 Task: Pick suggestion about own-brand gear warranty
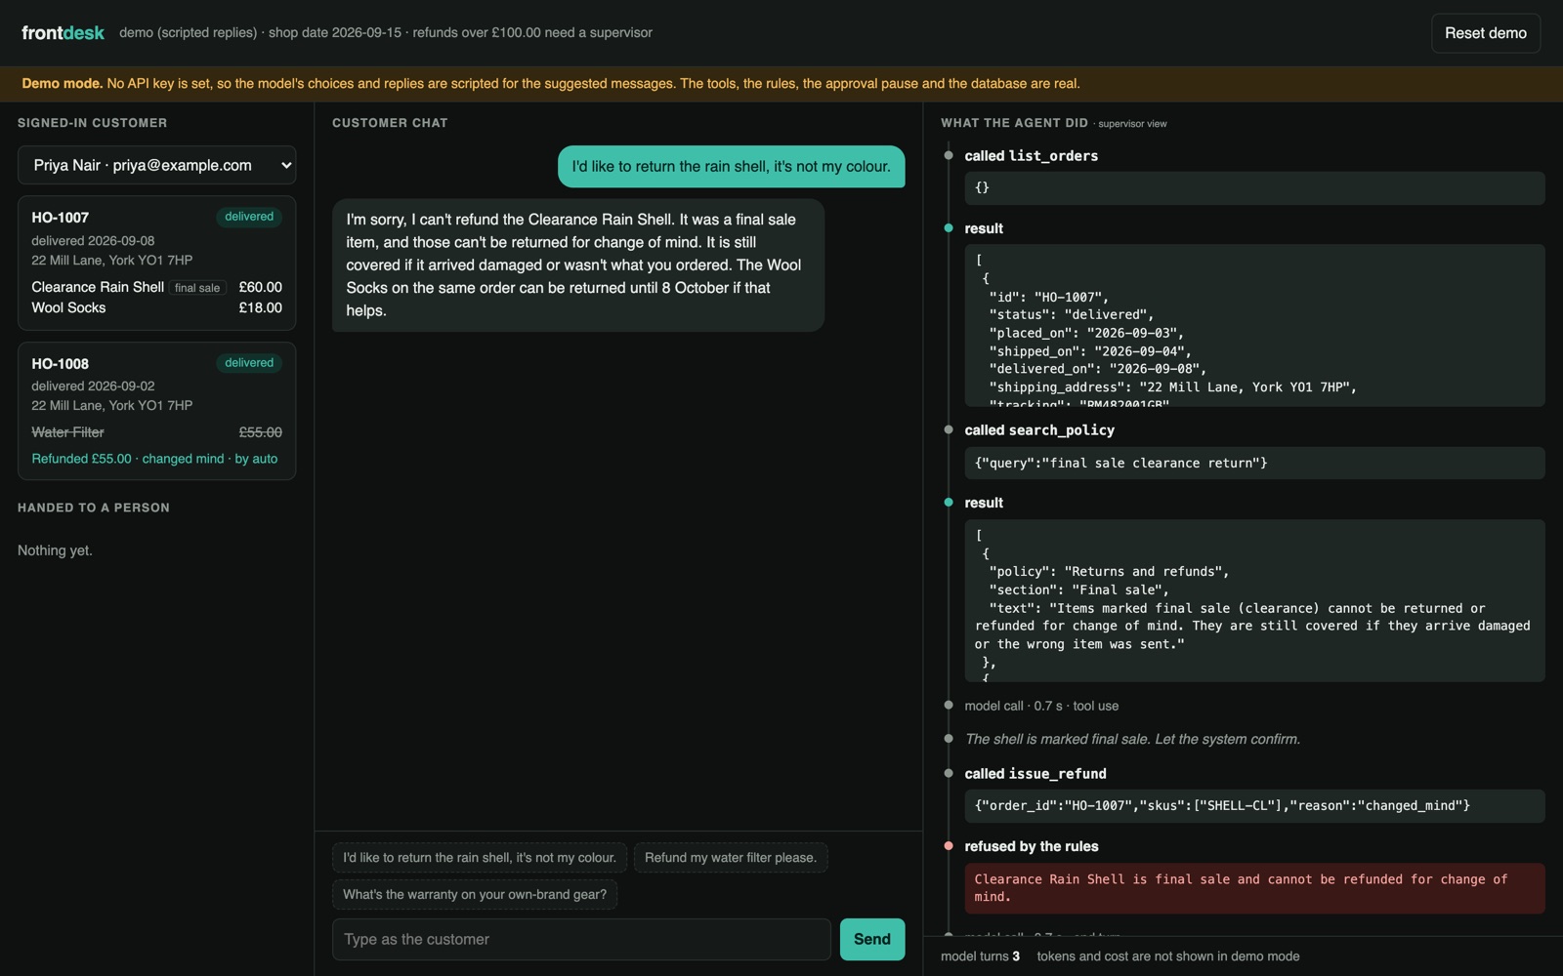click(x=475, y=894)
